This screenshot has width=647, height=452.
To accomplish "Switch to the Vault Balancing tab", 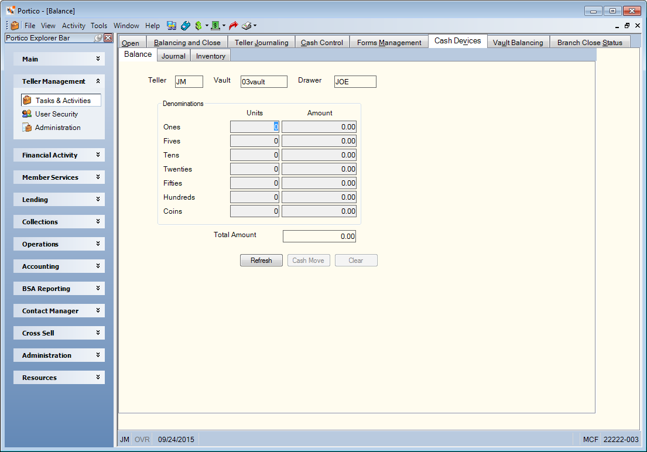I will [x=518, y=43].
